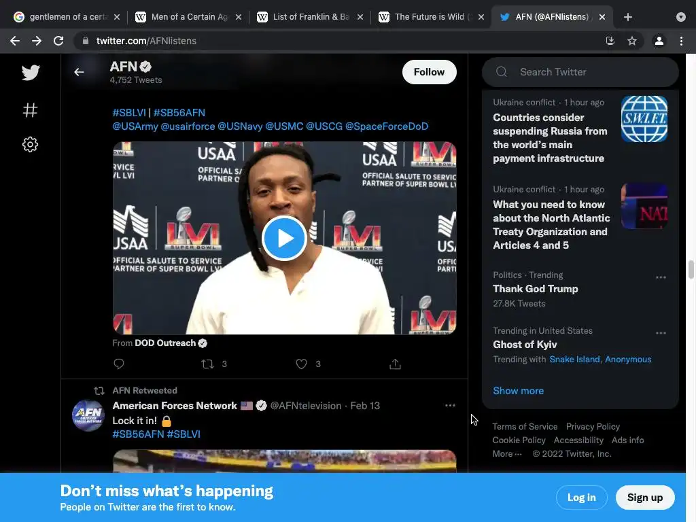Click the AFN verified badge in header

click(x=145, y=67)
